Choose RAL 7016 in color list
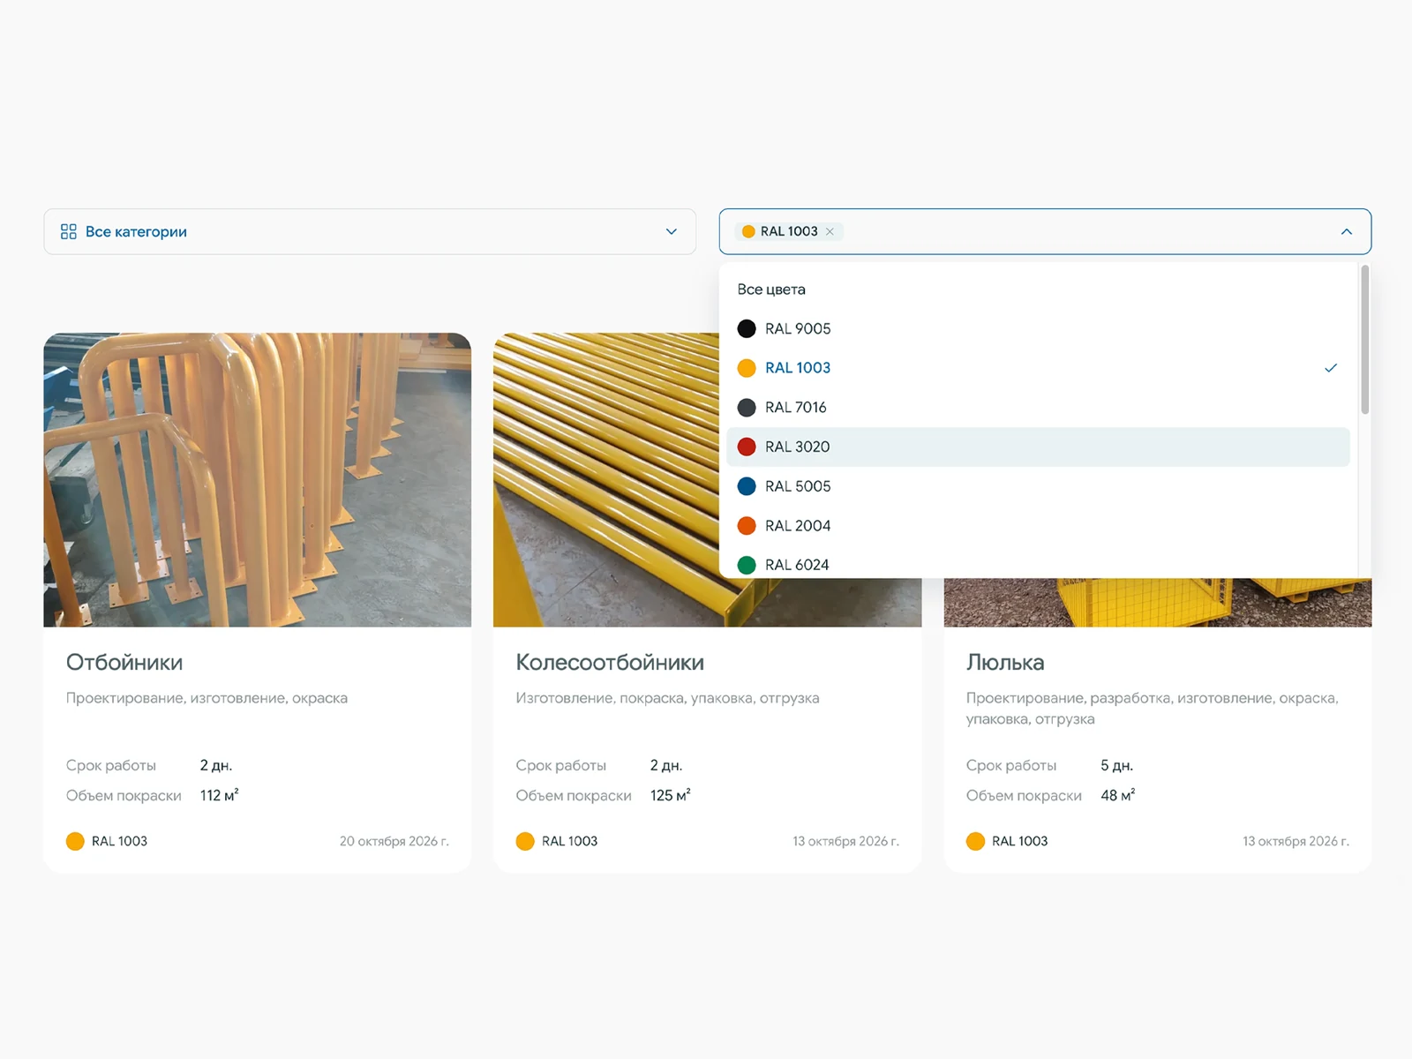Image resolution: width=1412 pixels, height=1059 pixels. tap(1038, 407)
